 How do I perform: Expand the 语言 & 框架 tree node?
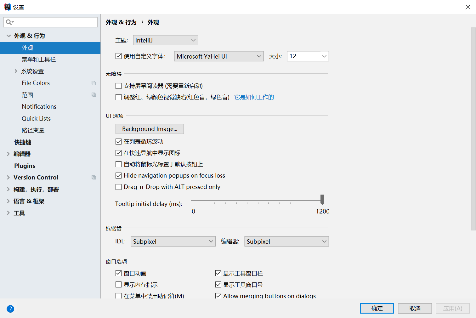click(8, 201)
